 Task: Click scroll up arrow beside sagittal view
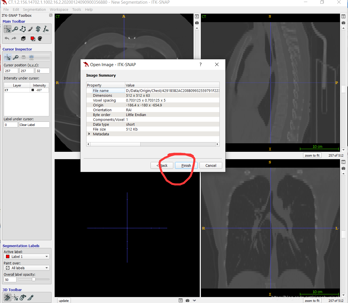(x=343, y=28)
